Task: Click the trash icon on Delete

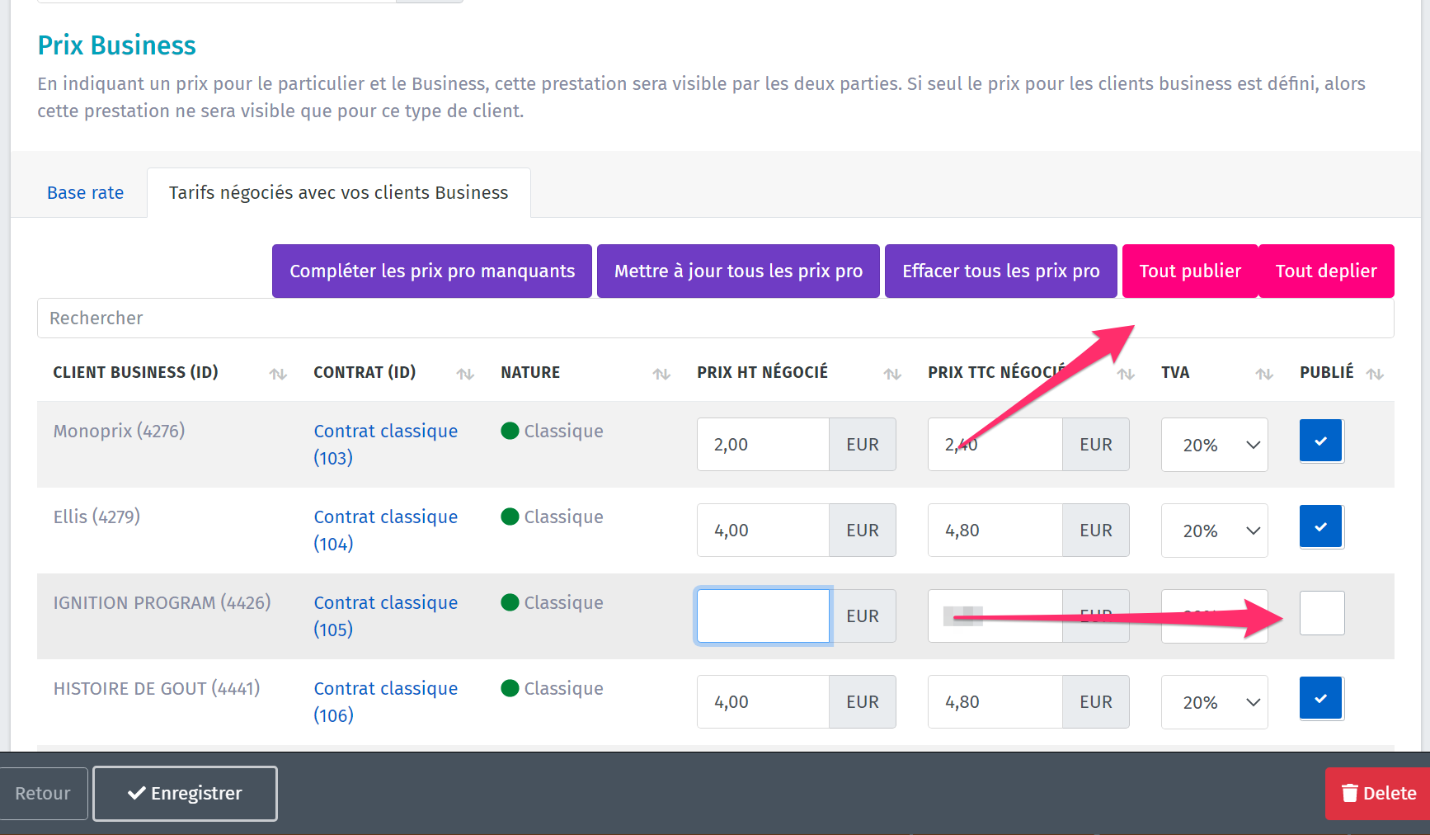Action: (x=1350, y=793)
